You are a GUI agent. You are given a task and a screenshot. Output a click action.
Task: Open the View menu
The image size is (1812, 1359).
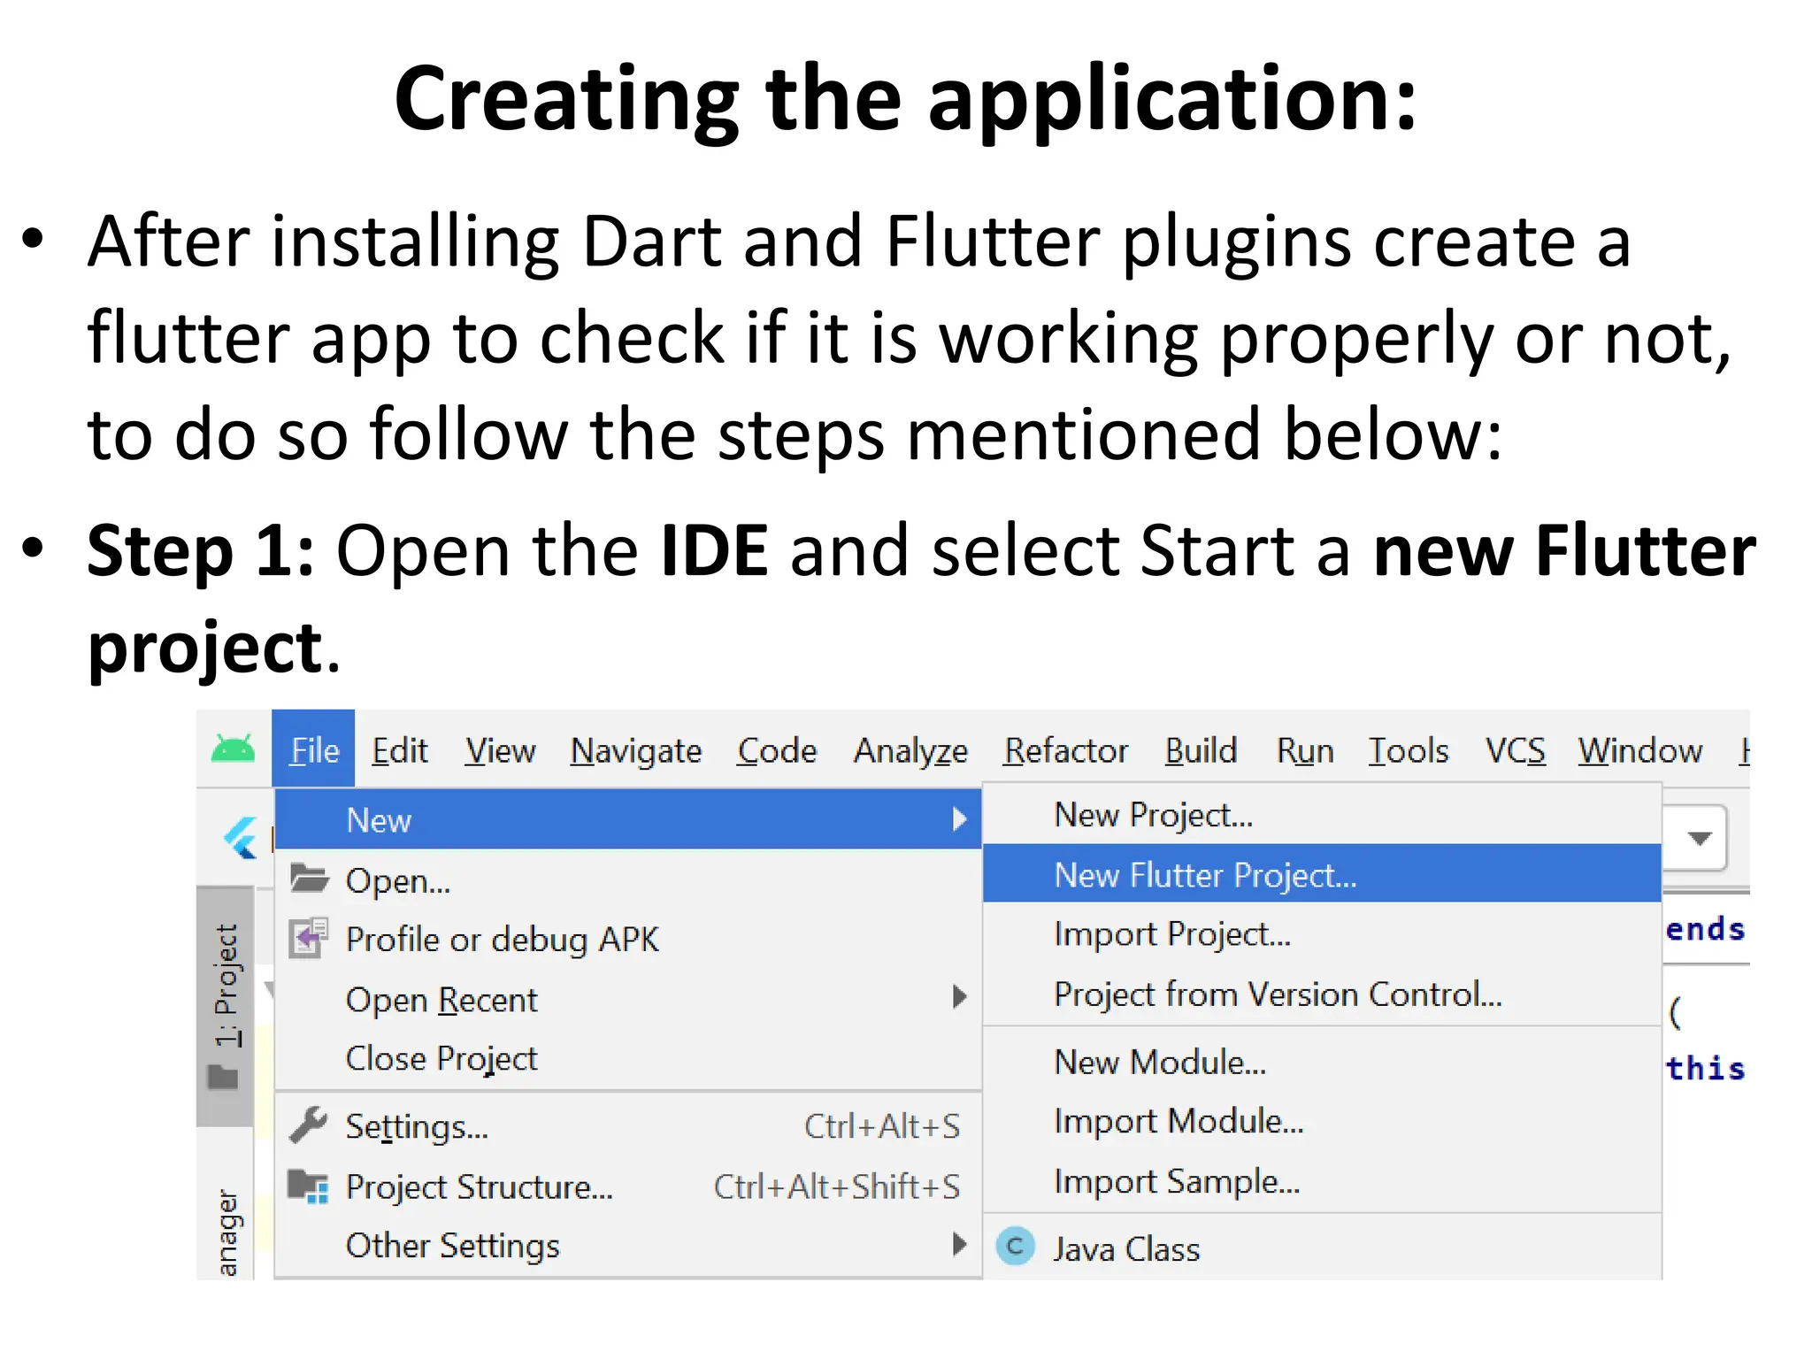tap(500, 750)
